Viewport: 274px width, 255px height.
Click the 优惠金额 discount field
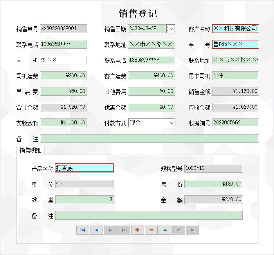151,107
